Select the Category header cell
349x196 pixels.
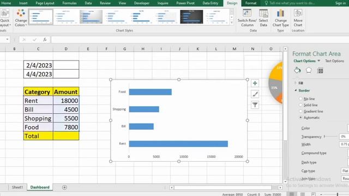point(38,92)
